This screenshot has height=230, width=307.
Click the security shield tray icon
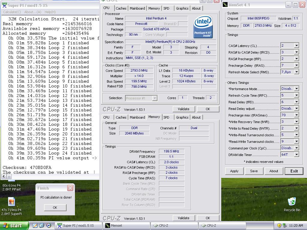click(279, 226)
